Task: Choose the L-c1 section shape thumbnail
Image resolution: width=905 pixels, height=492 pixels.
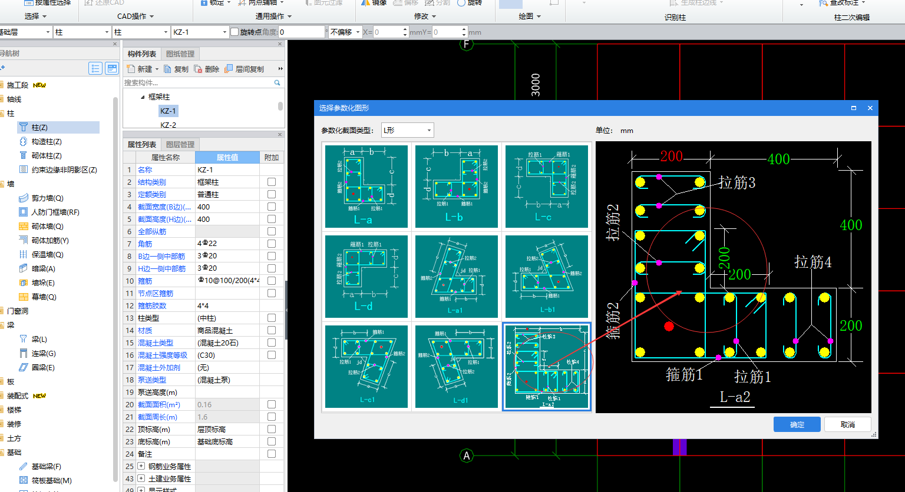Action: click(366, 367)
